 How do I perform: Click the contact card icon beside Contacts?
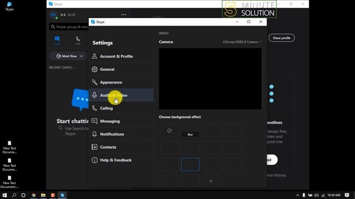click(x=94, y=147)
